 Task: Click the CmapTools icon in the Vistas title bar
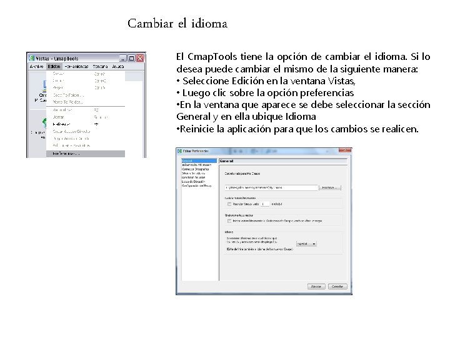pyautogui.click(x=32, y=58)
